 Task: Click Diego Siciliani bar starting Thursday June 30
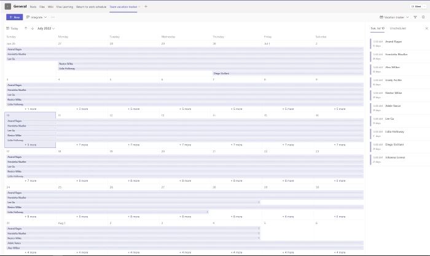coord(288,74)
